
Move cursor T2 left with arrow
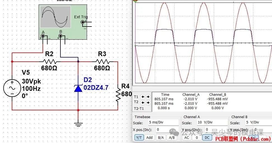coord(143,103)
